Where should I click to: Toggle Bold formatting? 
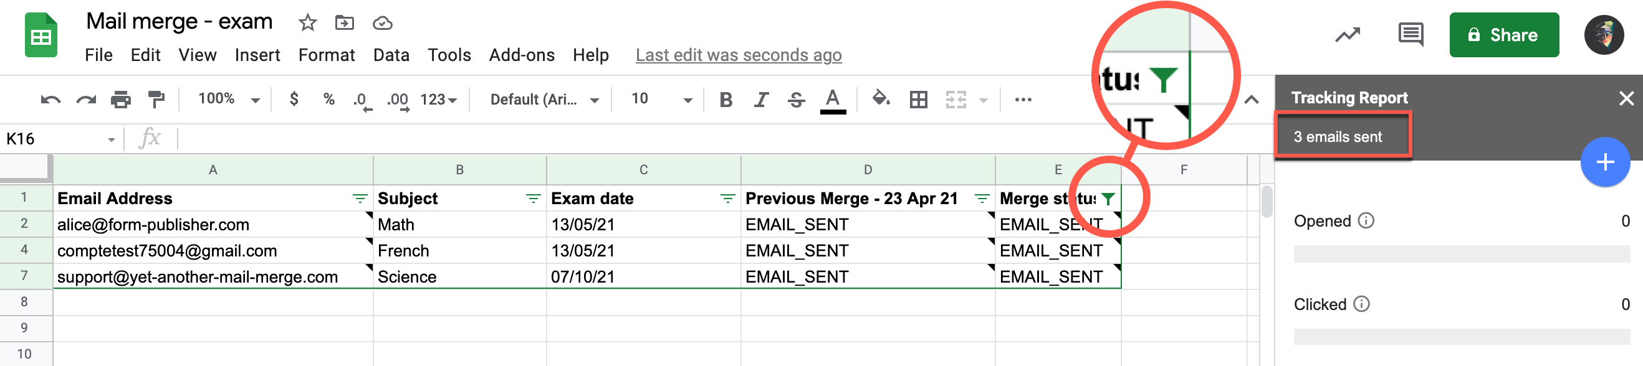click(x=726, y=100)
